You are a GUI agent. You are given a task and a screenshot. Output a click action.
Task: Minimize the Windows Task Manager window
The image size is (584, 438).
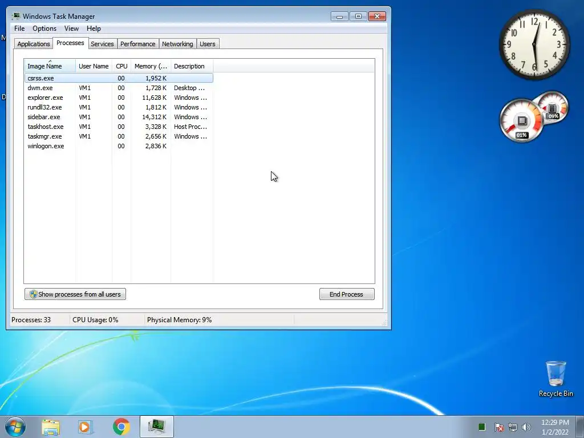(x=339, y=17)
